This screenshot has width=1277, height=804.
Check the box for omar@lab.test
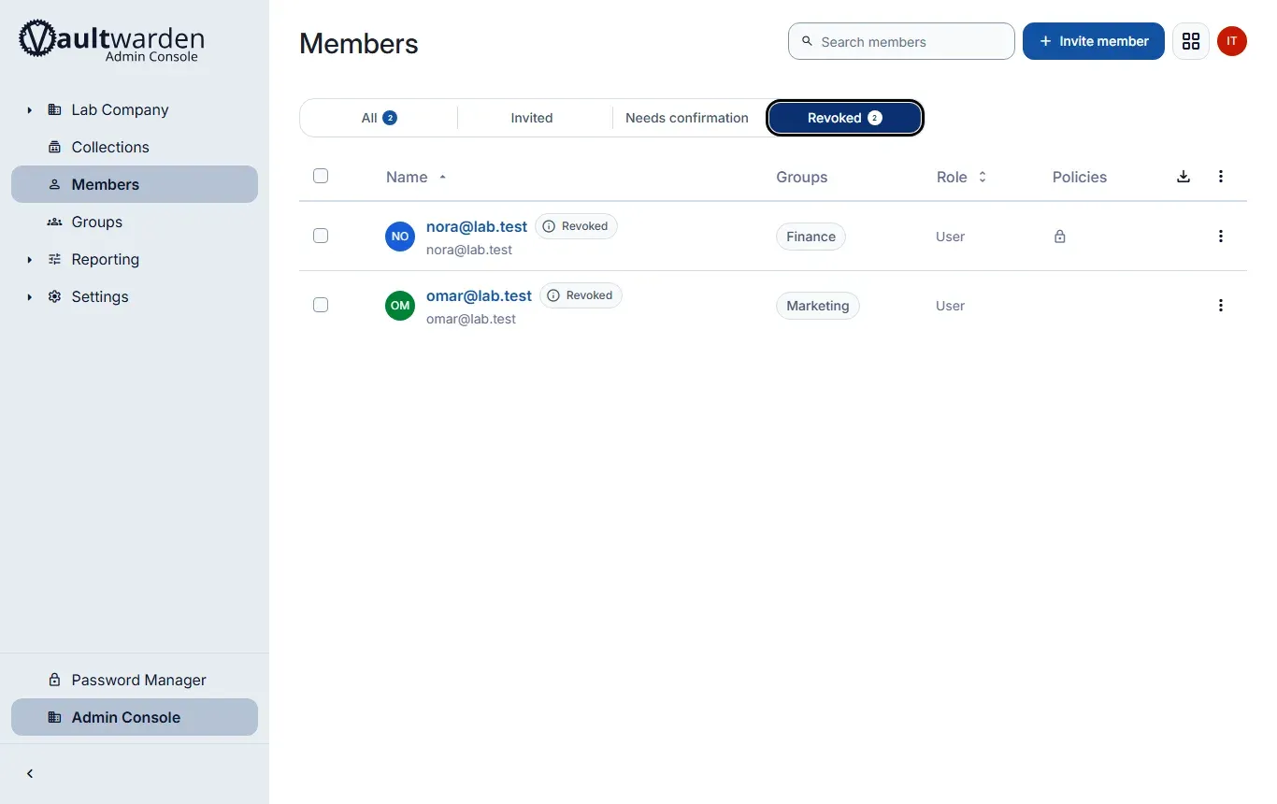tap(321, 305)
